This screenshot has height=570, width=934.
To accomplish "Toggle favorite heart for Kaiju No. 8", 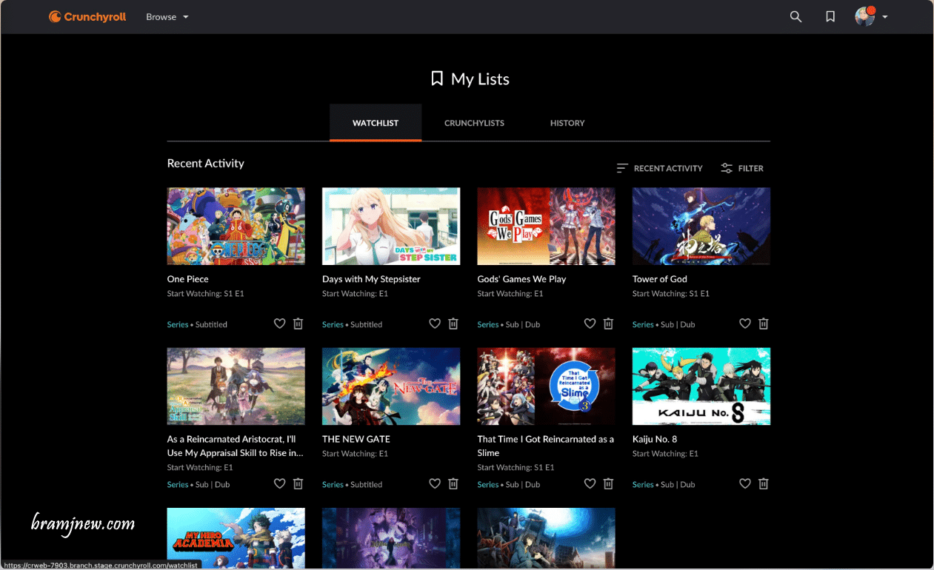I will 745,483.
